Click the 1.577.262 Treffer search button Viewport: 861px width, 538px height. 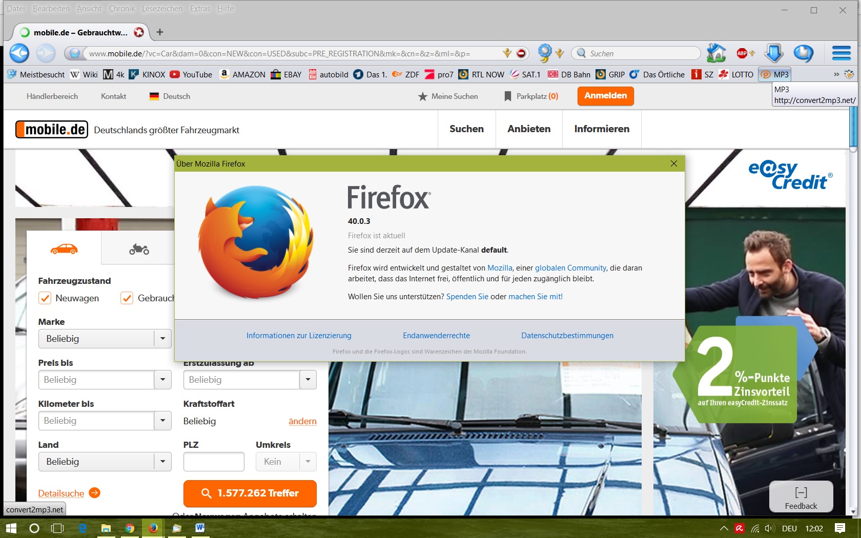(250, 493)
